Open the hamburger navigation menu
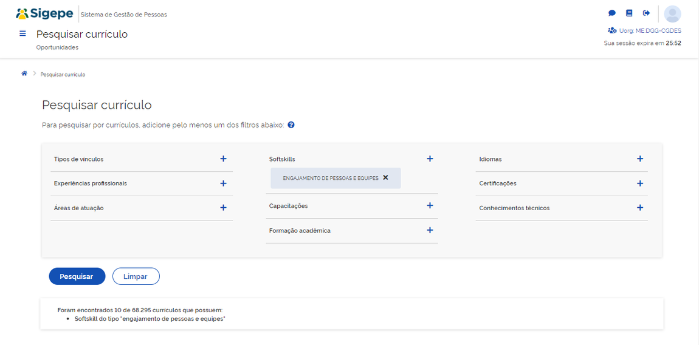Viewport: 699px width, 345px height. click(23, 34)
